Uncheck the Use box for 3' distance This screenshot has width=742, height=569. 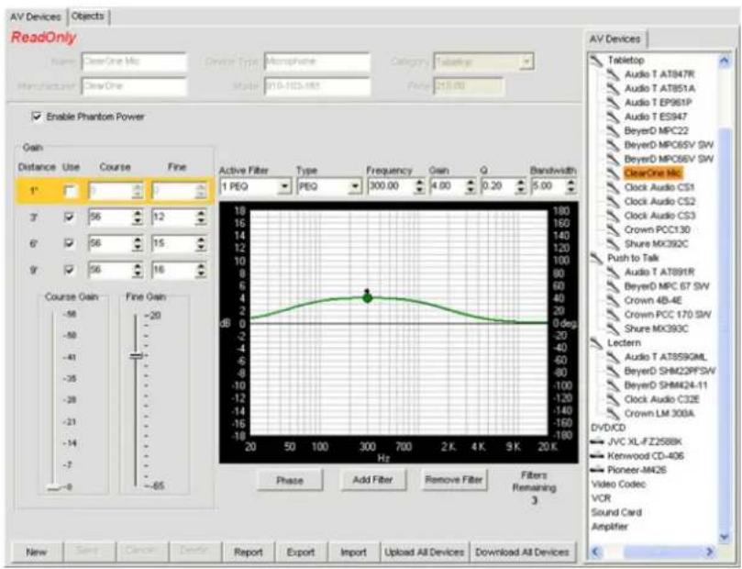70,218
